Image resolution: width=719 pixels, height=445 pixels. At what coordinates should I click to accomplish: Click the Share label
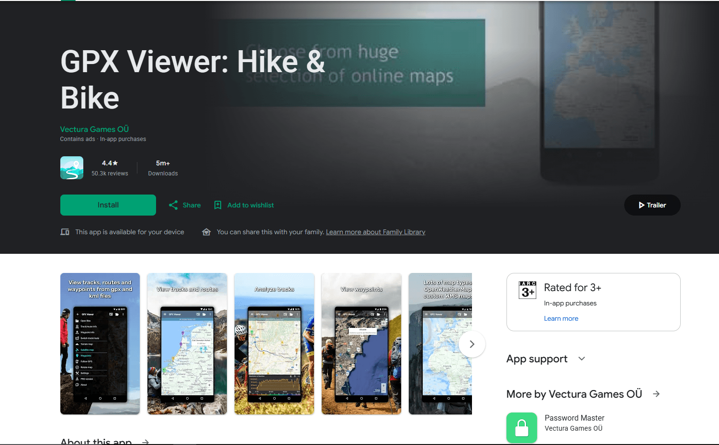tap(191, 205)
